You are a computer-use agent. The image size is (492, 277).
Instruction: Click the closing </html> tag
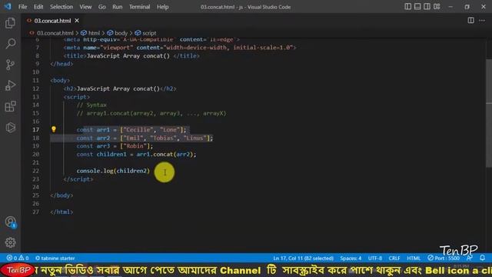(x=61, y=212)
